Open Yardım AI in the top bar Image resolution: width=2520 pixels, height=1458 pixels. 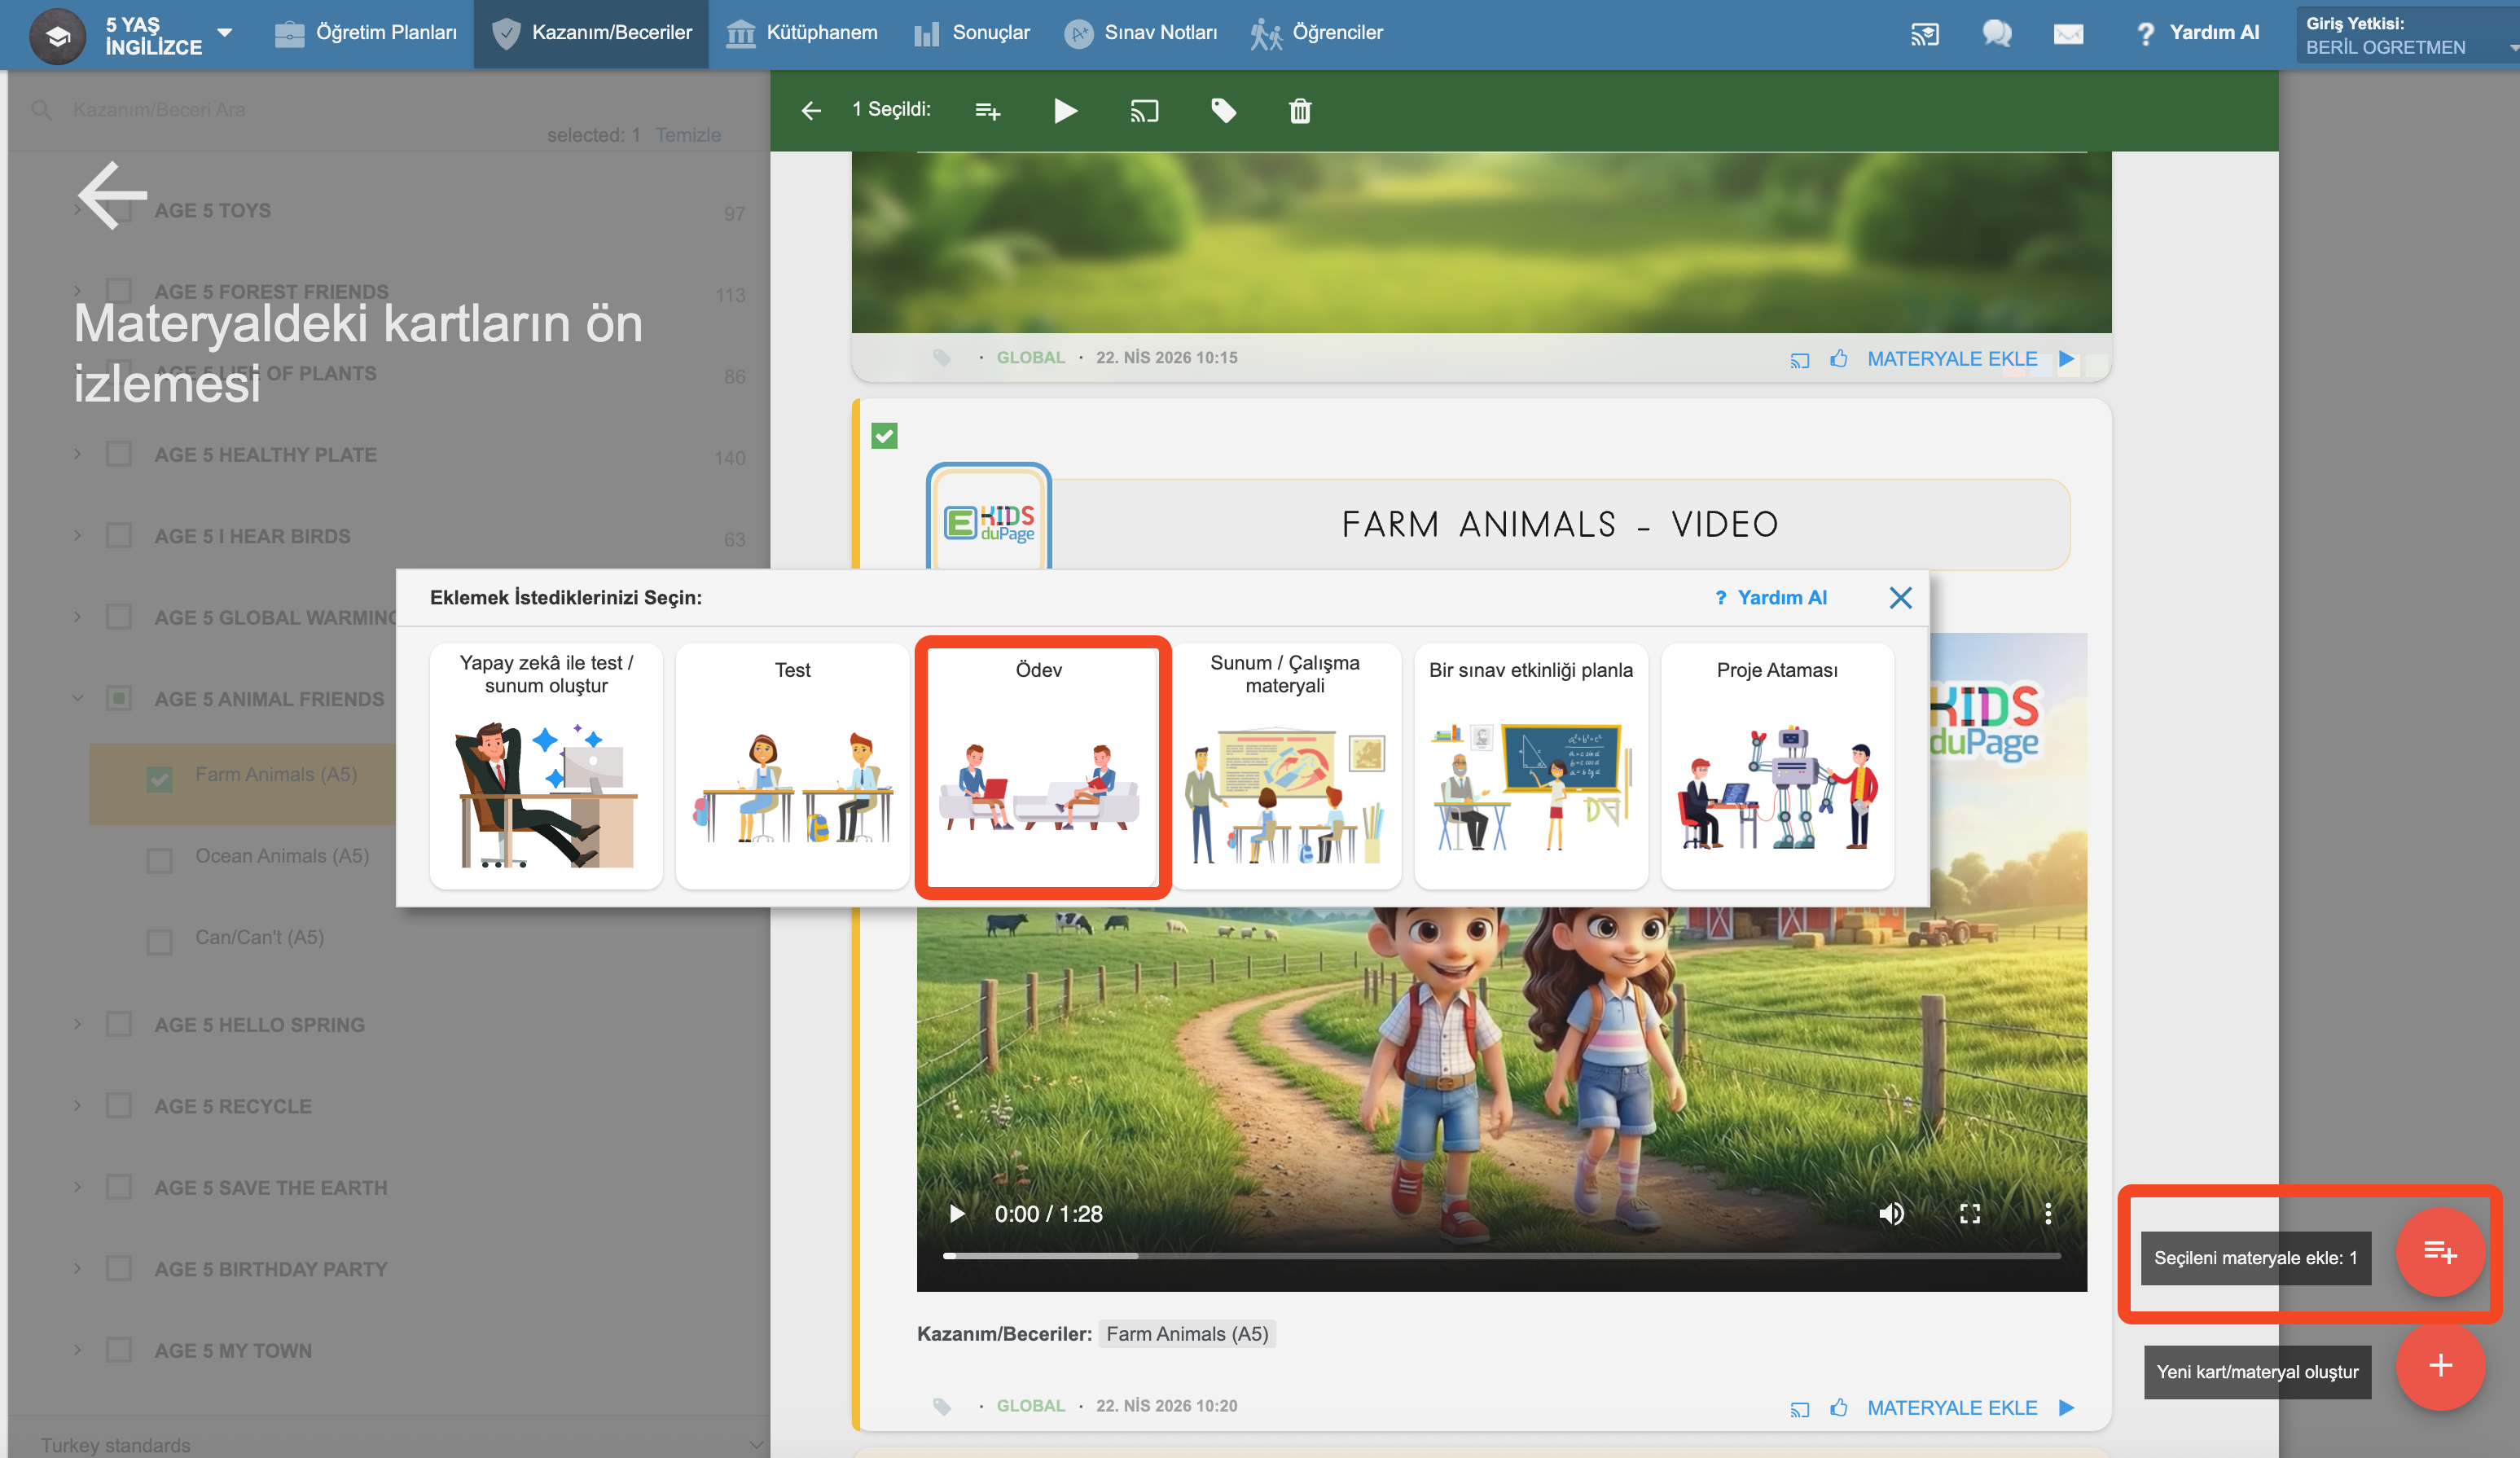2197,33
